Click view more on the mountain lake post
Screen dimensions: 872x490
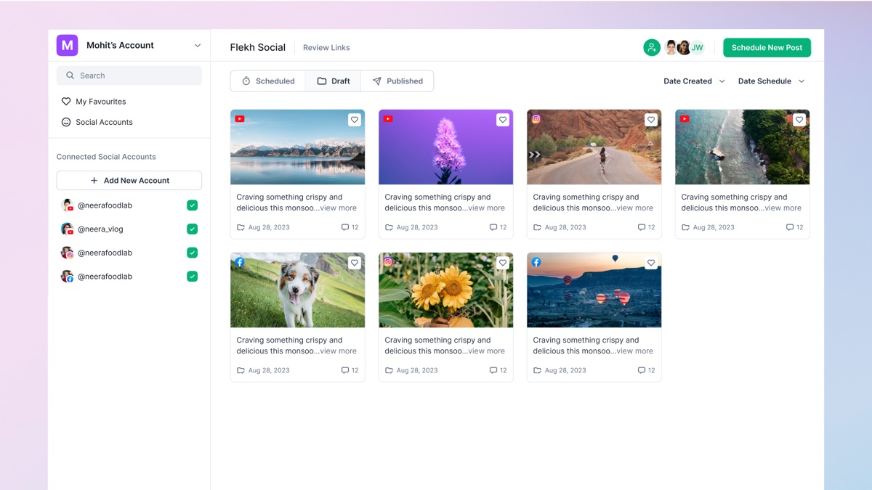(x=338, y=208)
